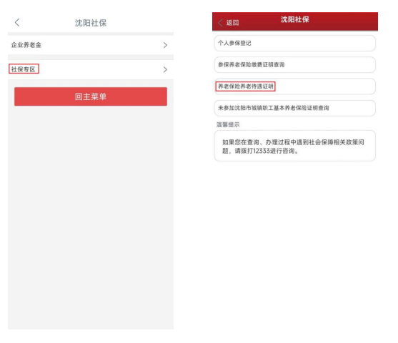
Task: Expand the 社保专区 row chevron
Action: pos(165,69)
